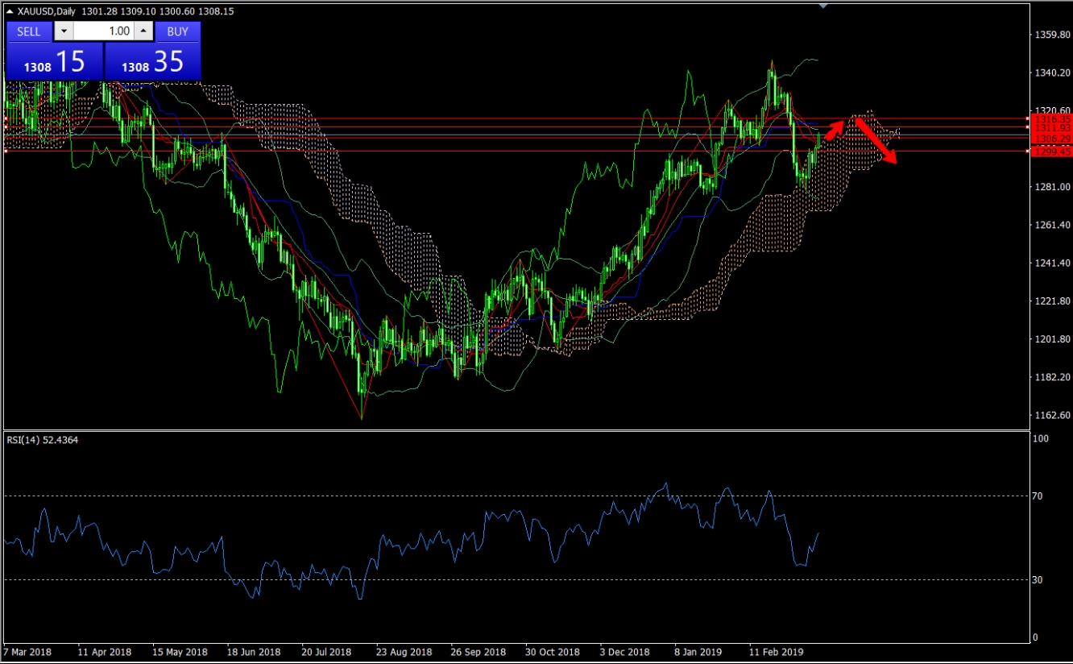Click the 23 Aug 2018 date label
The width and height of the screenshot is (1073, 664).
pos(403,651)
